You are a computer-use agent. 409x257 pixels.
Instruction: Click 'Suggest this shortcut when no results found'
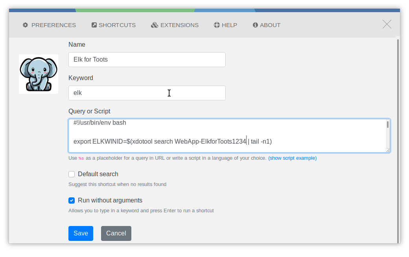[117, 184]
